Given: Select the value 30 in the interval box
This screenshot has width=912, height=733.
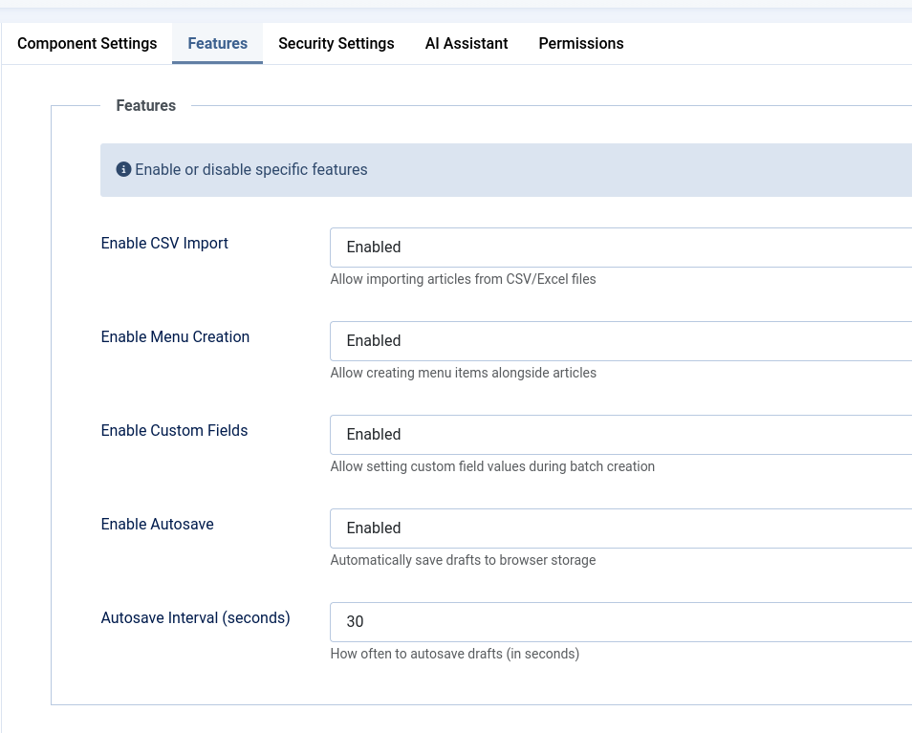Looking at the screenshot, I should coord(355,621).
